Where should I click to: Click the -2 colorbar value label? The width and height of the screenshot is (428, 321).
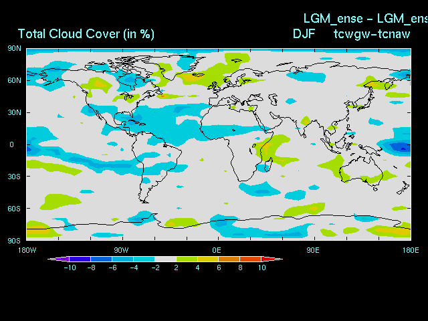point(155,267)
